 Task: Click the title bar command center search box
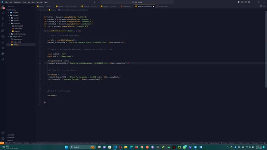pos(137,2)
